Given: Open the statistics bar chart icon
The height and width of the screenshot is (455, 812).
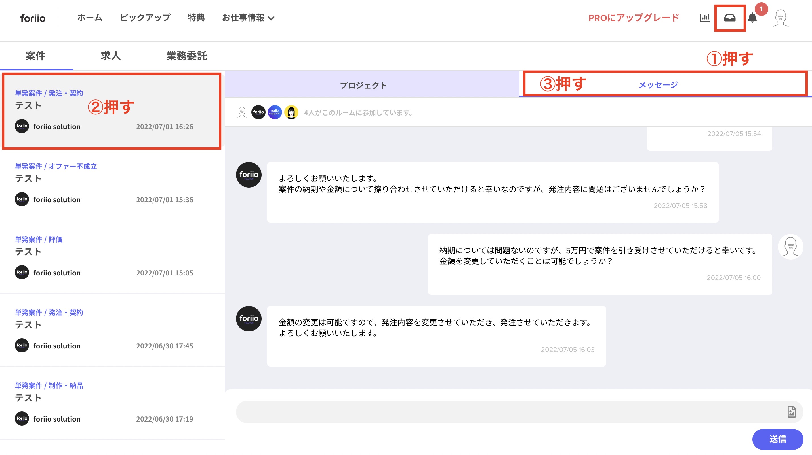Looking at the screenshot, I should tap(704, 18).
